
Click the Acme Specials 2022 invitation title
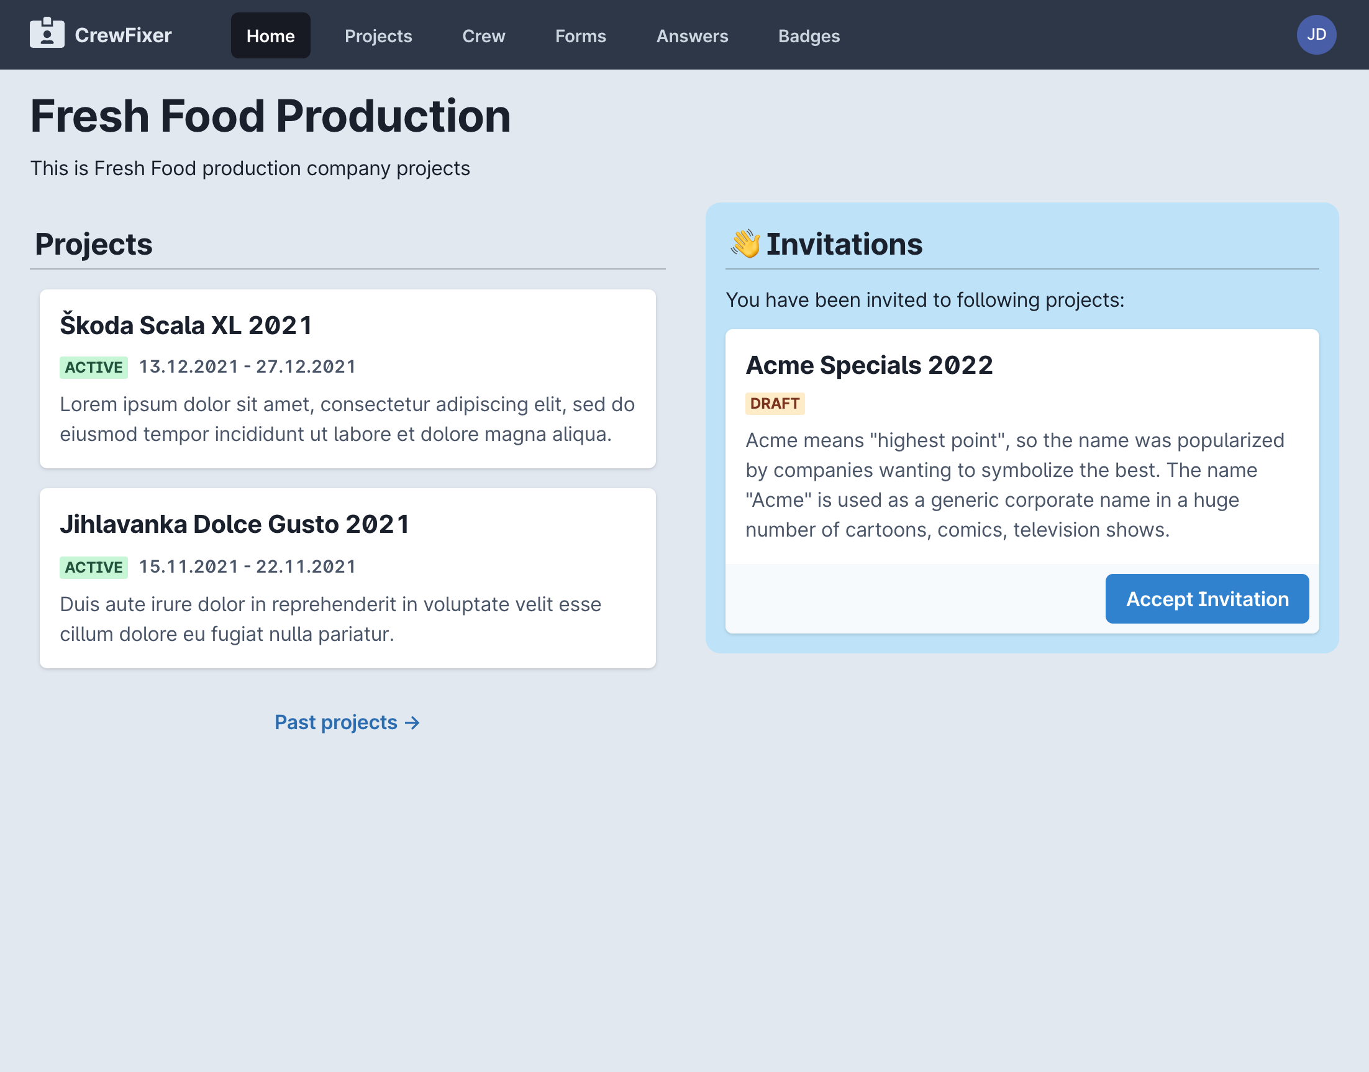tap(869, 365)
